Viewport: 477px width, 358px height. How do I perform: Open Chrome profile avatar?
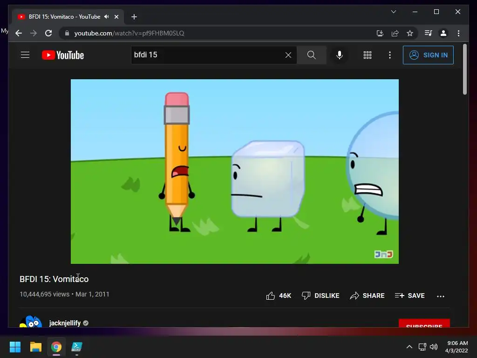coord(443,33)
